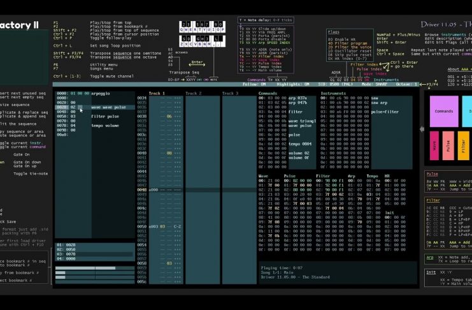Click the Follow status in status bar
The width and height of the screenshot is (472, 310).
(253, 84)
